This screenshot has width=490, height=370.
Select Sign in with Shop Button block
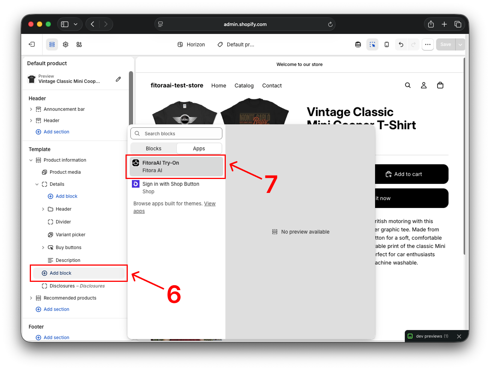click(176, 188)
